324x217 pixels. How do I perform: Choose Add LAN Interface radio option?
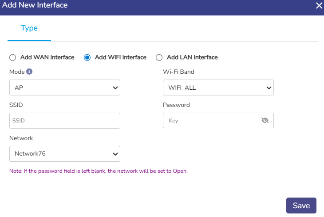(x=159, y=57)
